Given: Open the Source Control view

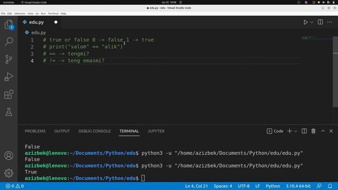Looking at the screenshot, I should click(8, 59).
